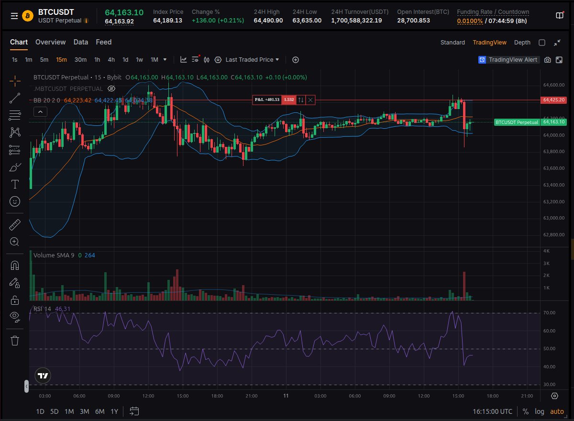The height and width of the screenshot is (421, 574).
Task: Show the hidden .MBTCUSDT PERPETUAL indicator
Action: coord(111,89)
